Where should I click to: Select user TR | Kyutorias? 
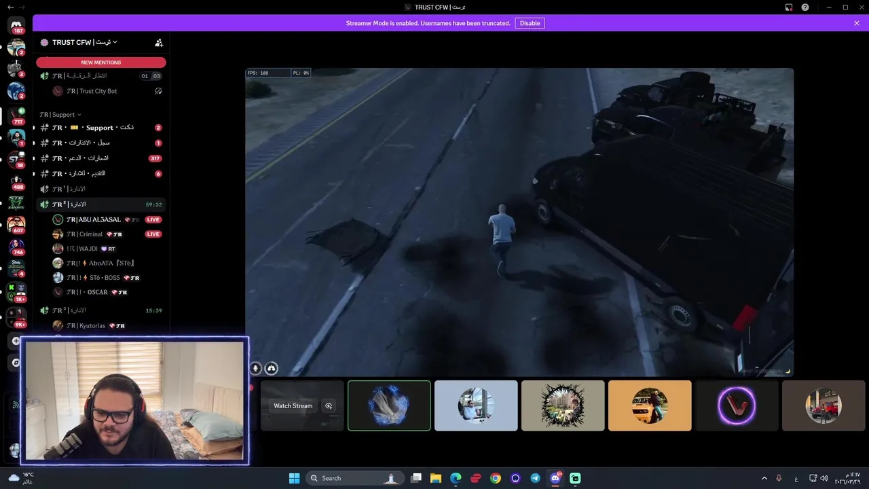pyautogui.click(x=107, y=325)
